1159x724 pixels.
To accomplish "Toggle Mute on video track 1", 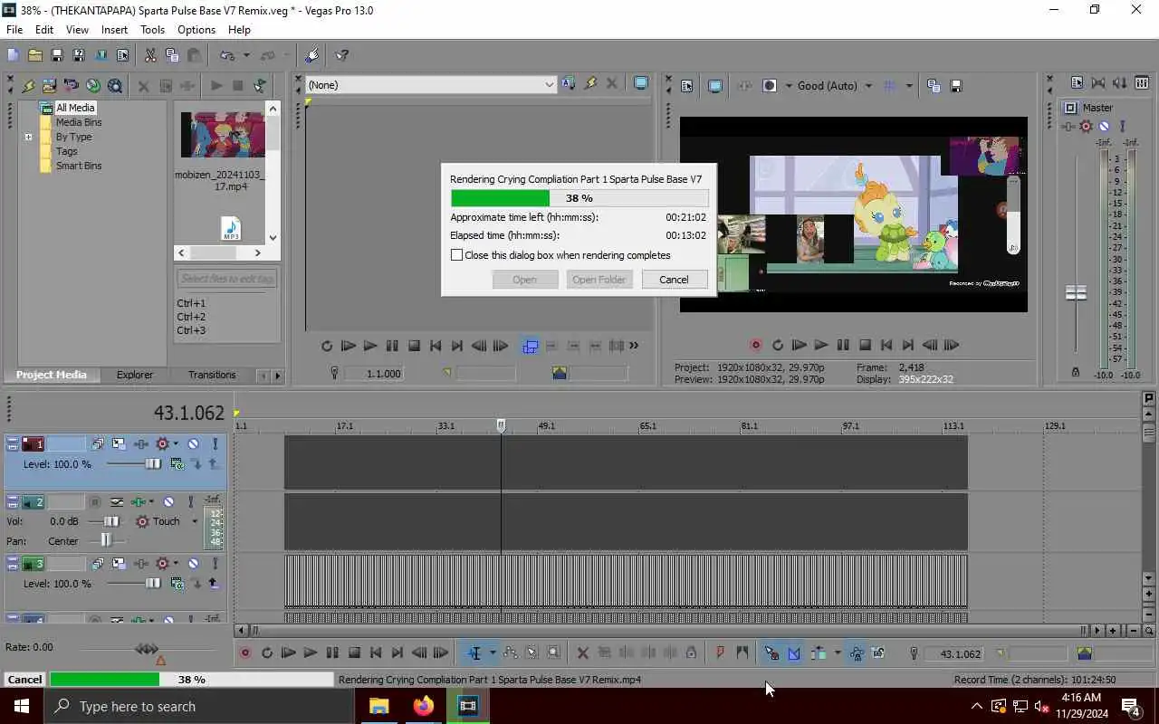I will (193, 444).
